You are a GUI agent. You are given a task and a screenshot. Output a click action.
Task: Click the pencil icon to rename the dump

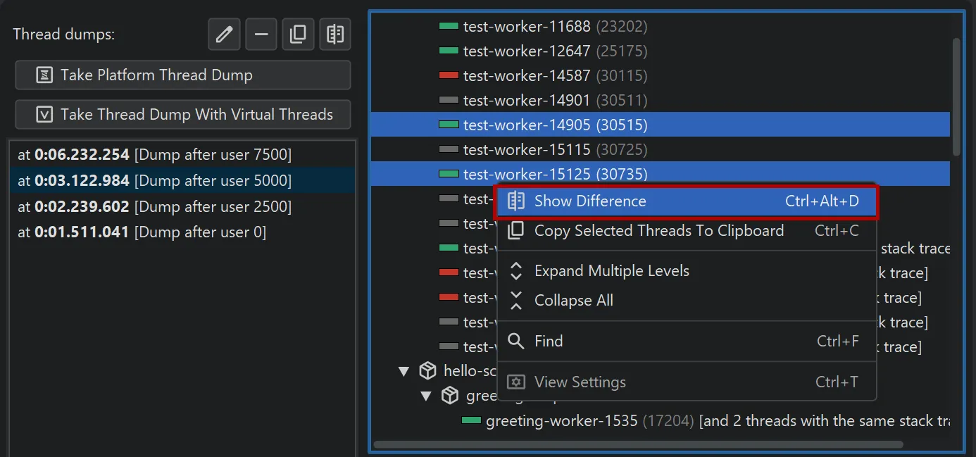pyautogui.click(x=223, y=33)
